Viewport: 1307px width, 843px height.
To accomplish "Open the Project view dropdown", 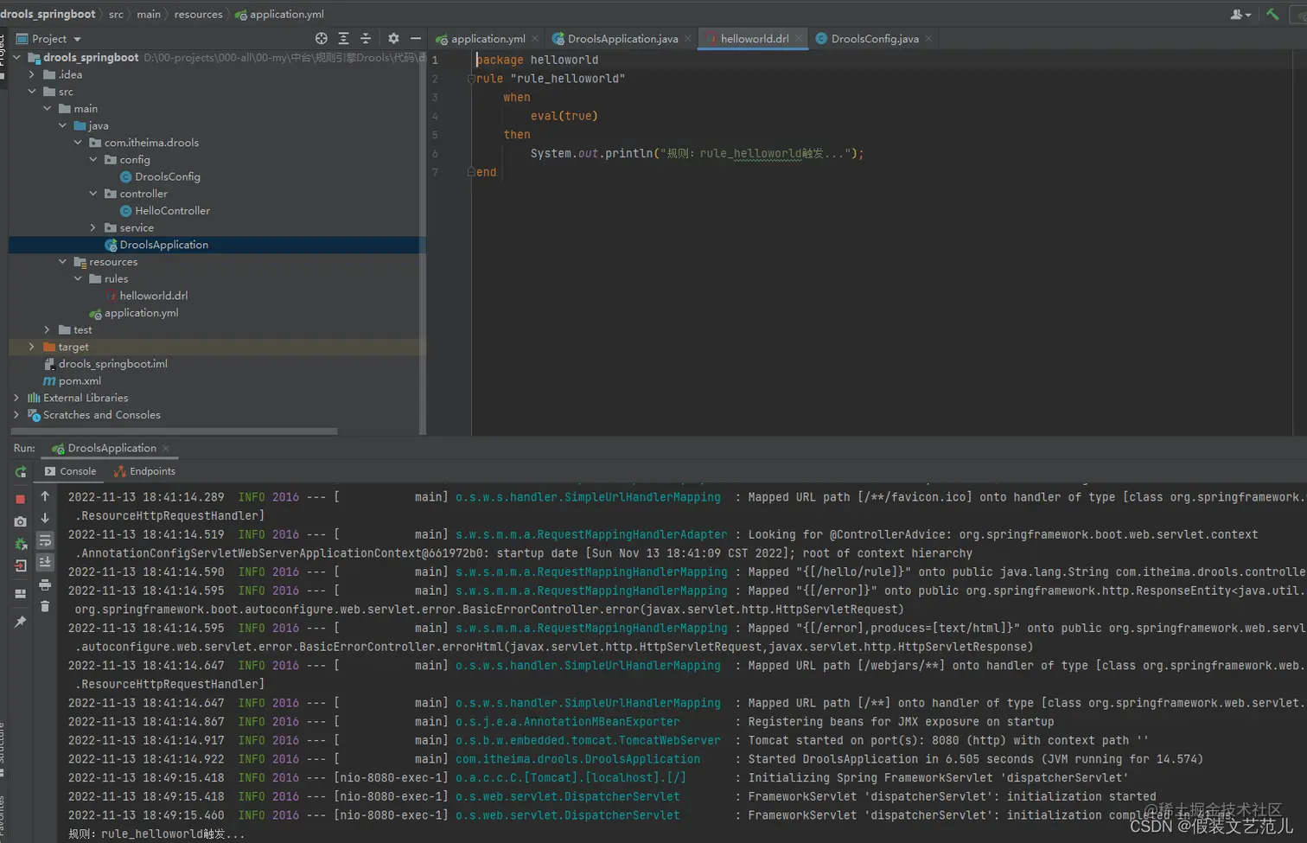I will tap(77, 39).
